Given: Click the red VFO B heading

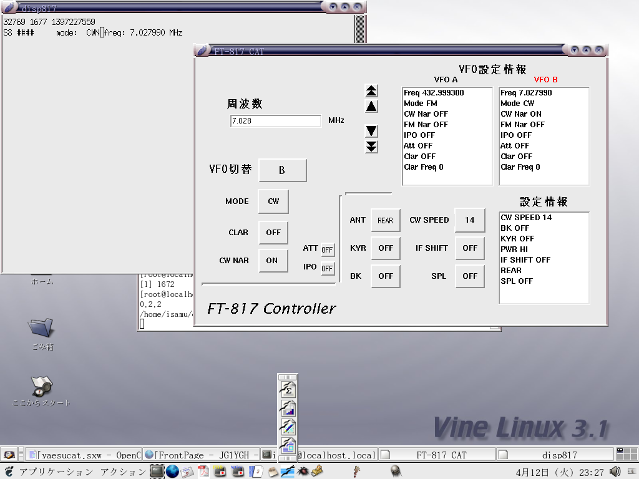Looking at the screenshot, I should (545, 80).
